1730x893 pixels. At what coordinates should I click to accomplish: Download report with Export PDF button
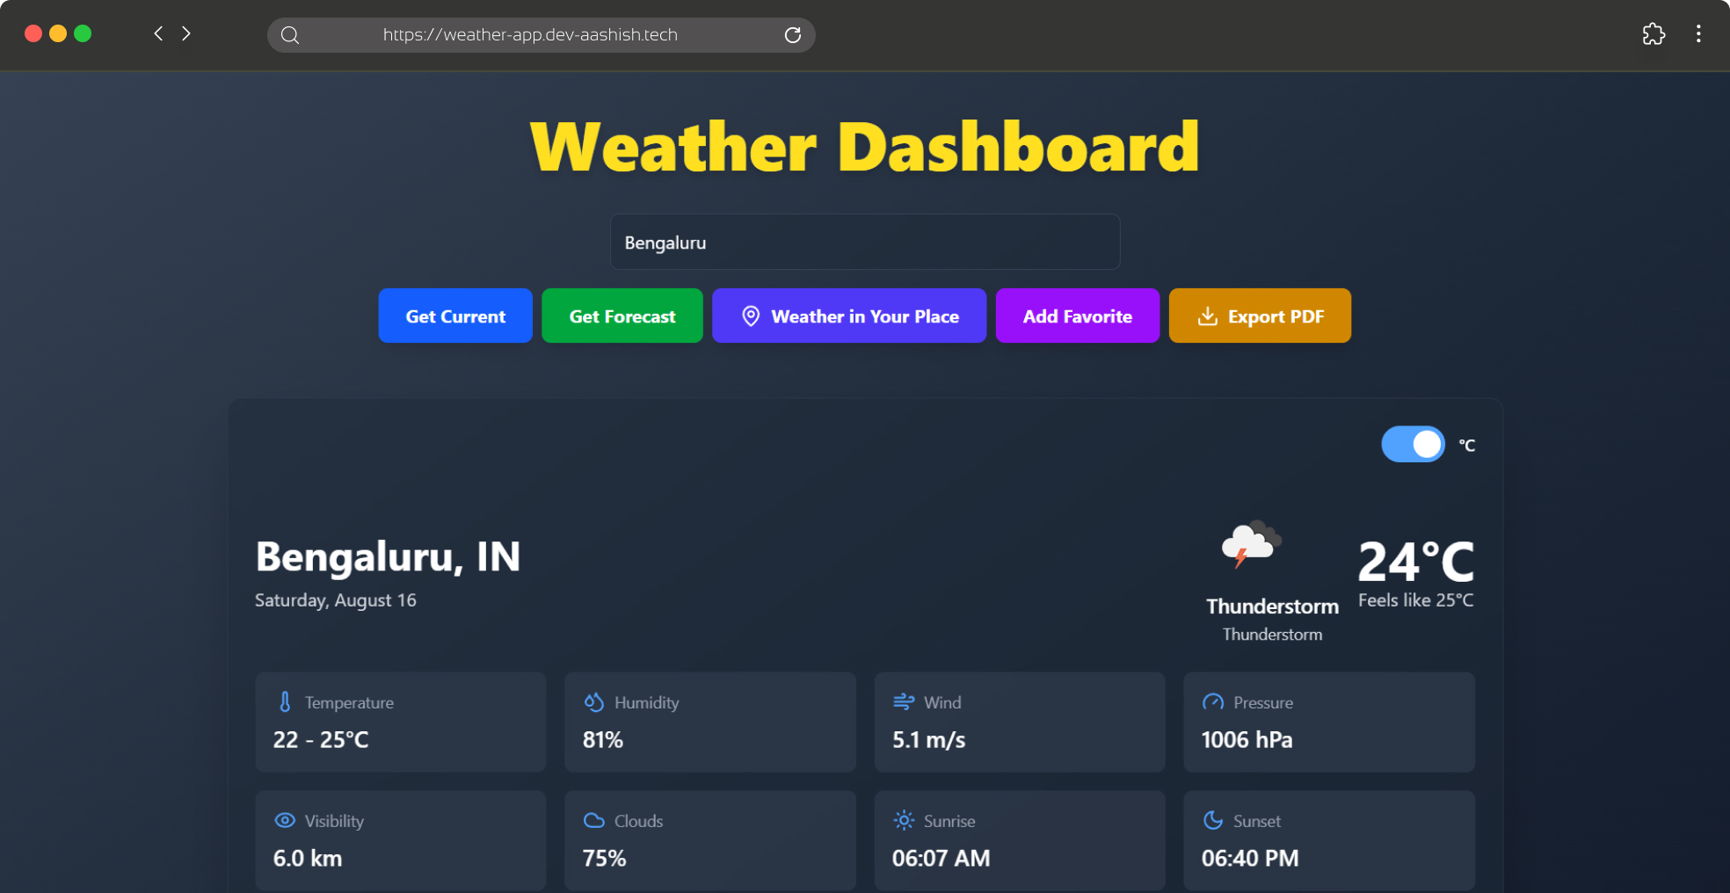pos(1260,316)
